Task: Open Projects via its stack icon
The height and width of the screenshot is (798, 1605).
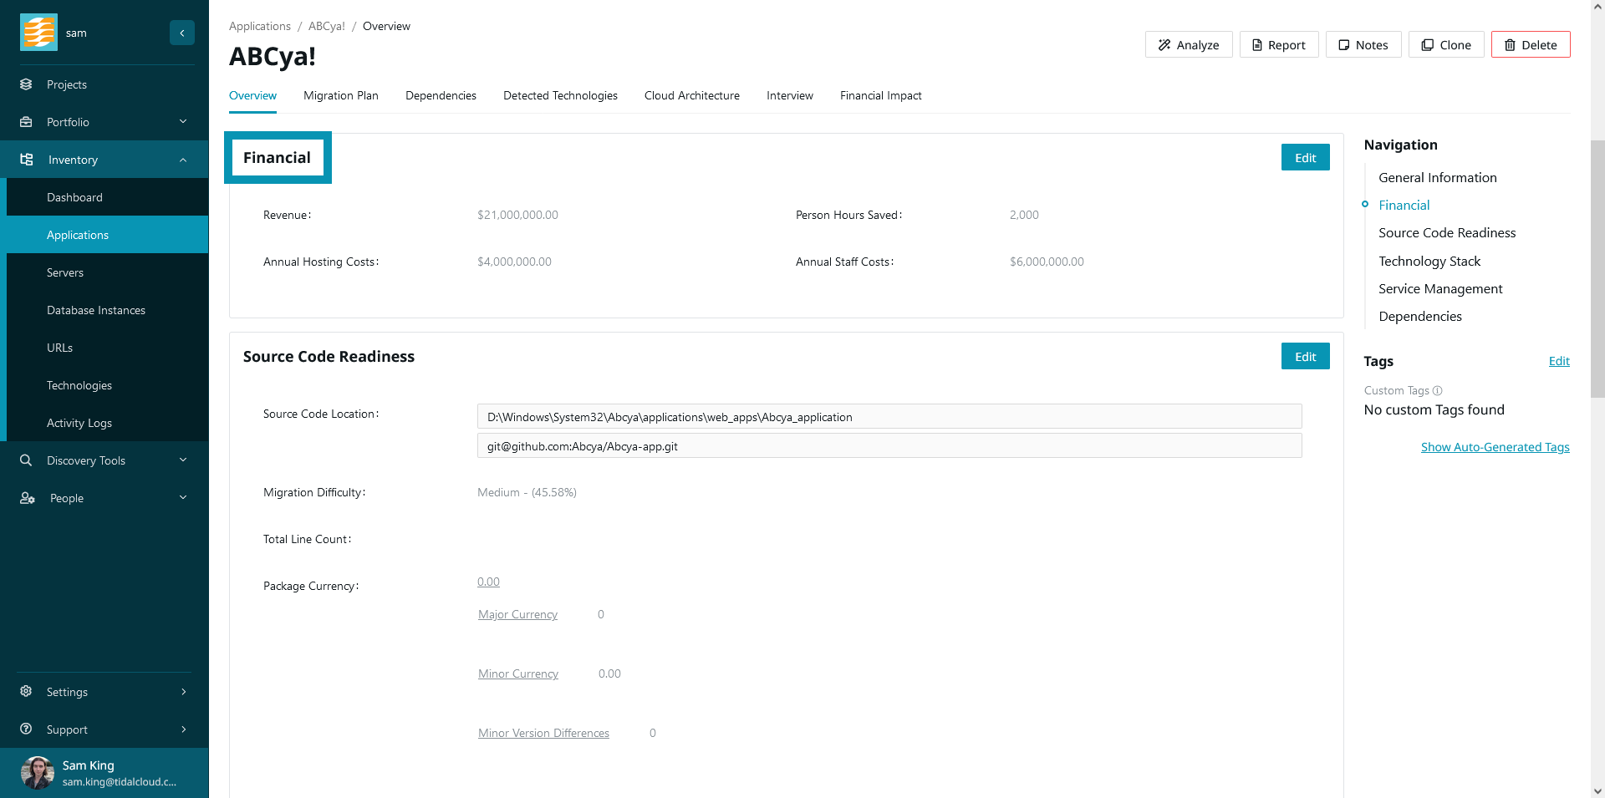Action: point(26,84)
